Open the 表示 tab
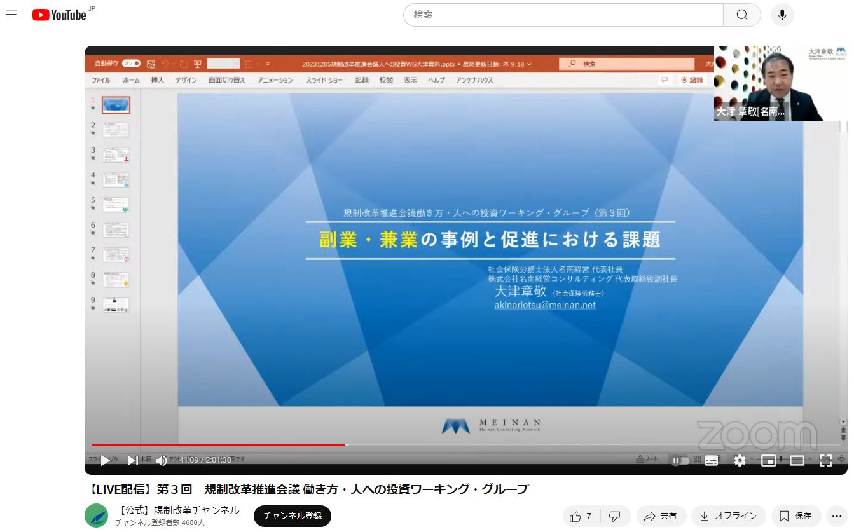The width and height of the screenshot is (854, 532). click(x=410, y=80)
